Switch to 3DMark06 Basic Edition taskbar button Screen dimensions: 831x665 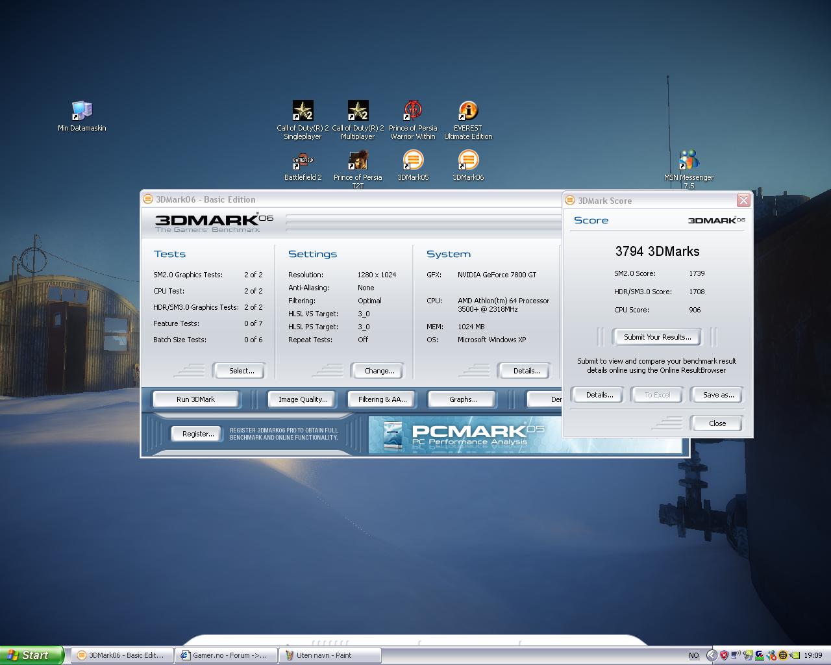[x=122, y=655]
